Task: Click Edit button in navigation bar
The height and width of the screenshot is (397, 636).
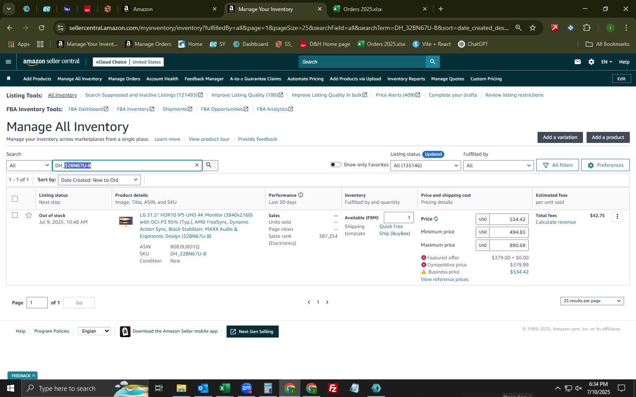Action: pyautogui.click(x=621, y=79)
